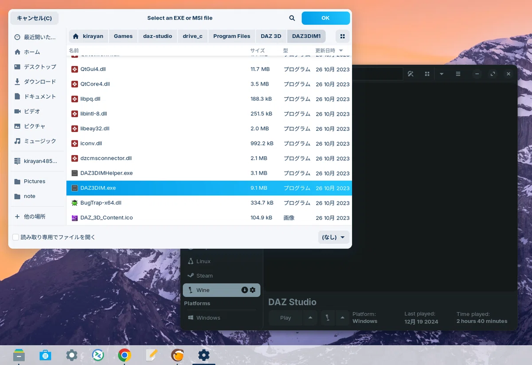Screen dimensions: 532x365
Task: Click the tools icon in Lutris header
Action: point(411,74)
